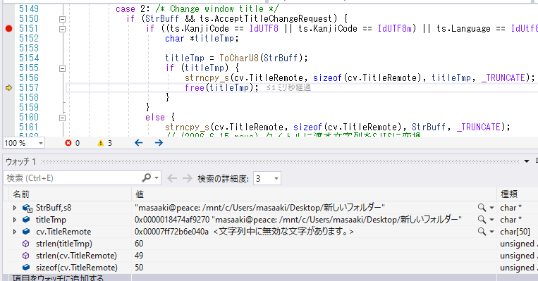Expand the StrBuff,s8 watch entry

pyautogui.click(x=14, y=208)
